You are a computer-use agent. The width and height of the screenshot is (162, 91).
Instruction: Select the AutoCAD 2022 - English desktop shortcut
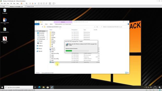tap(5, 40)
